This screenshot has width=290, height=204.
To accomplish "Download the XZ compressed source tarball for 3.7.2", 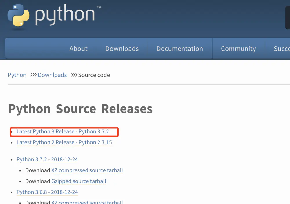I will pyautogui.click(x=87, y=170).
